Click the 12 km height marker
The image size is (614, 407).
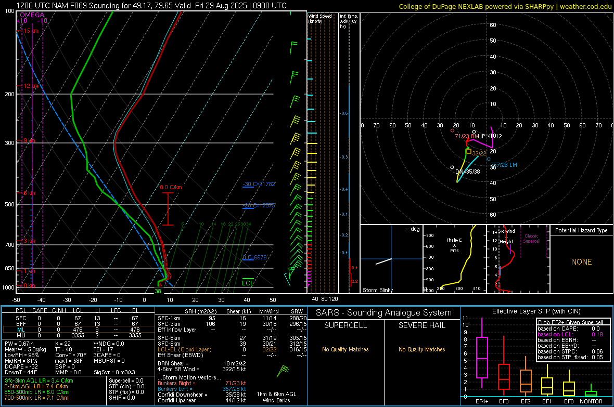pos(31,86)
